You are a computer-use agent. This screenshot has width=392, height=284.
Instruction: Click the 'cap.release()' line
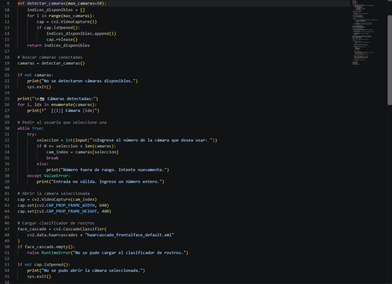pos(62,39)
